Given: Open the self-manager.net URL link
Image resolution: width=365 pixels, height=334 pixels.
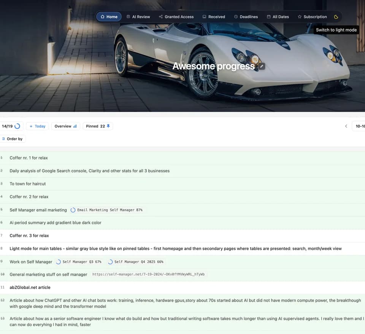Looking at the screenshot, I should click(x=149, y=274).
